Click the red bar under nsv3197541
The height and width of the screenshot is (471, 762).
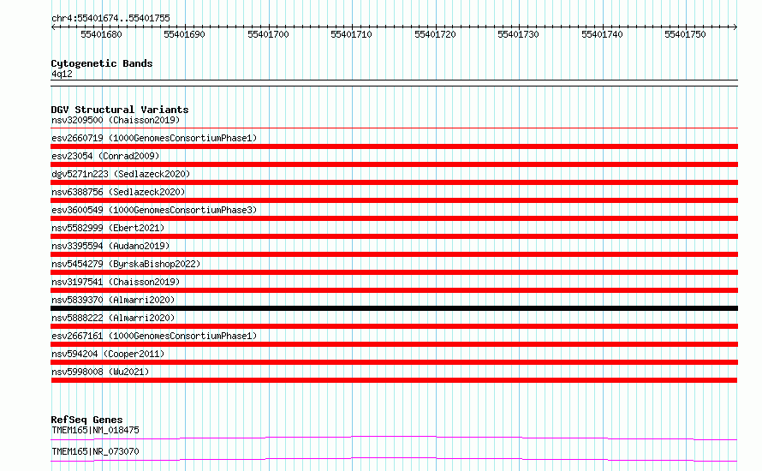point(394,290)
